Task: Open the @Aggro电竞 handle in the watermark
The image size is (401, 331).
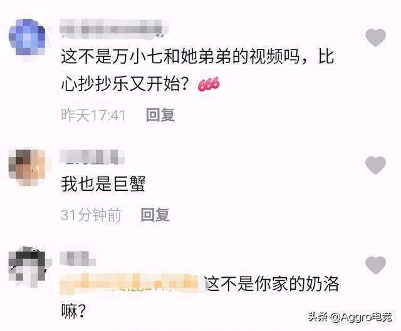Action: click(361, 317)
